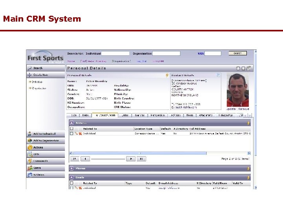Go to previous page of Address table

click(x=85, y=159)
